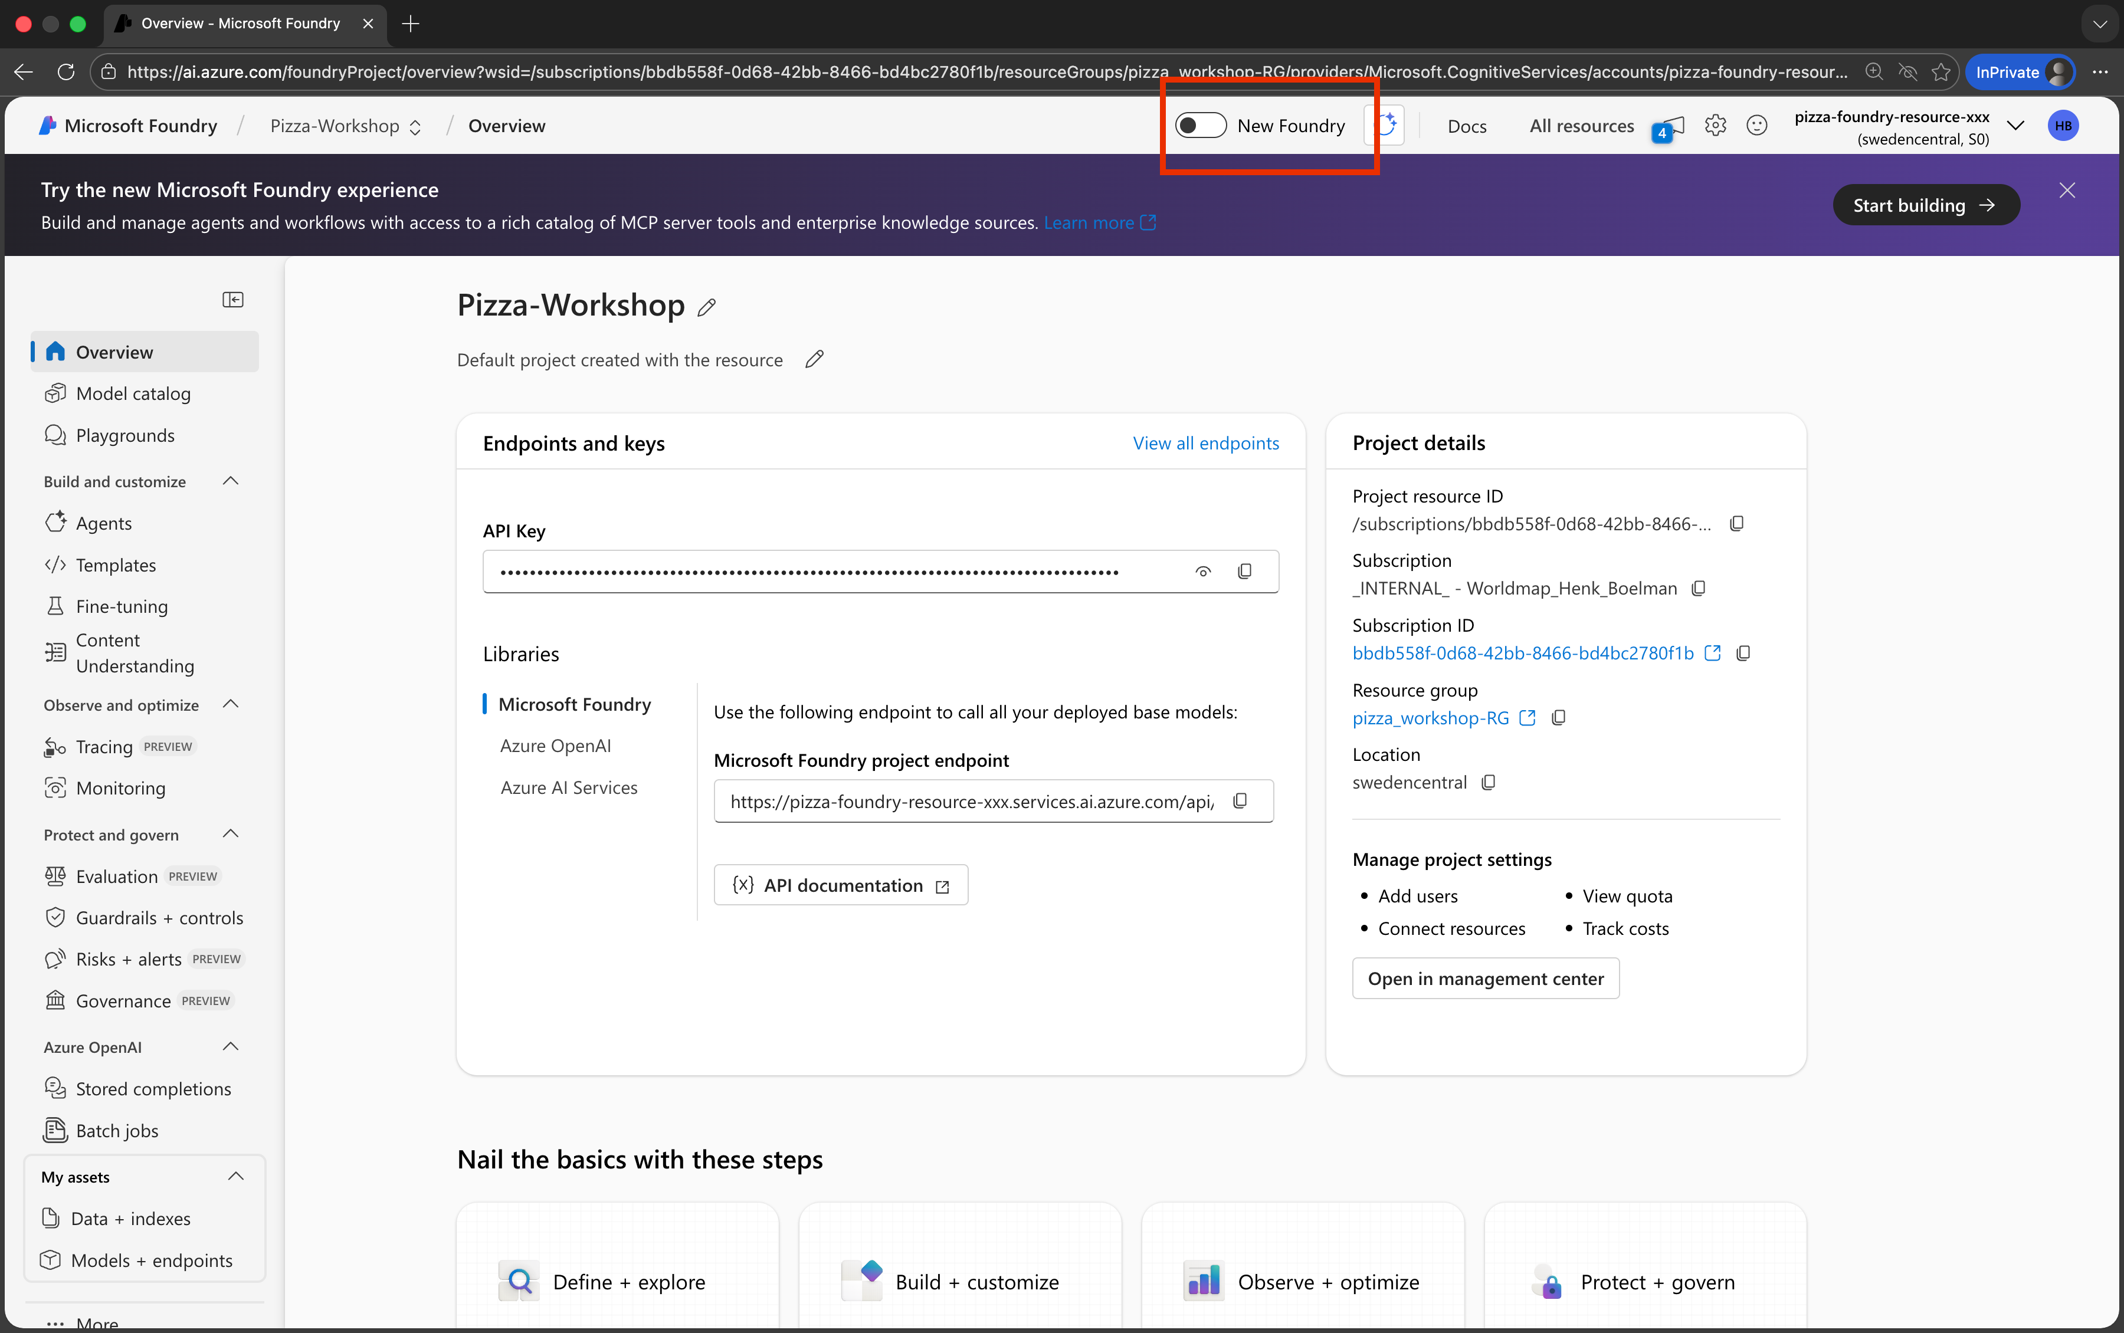Edit the Pizza-Workshop project name pencil
This screenshot has height=1333, width=2124.
tap(706, 307)
